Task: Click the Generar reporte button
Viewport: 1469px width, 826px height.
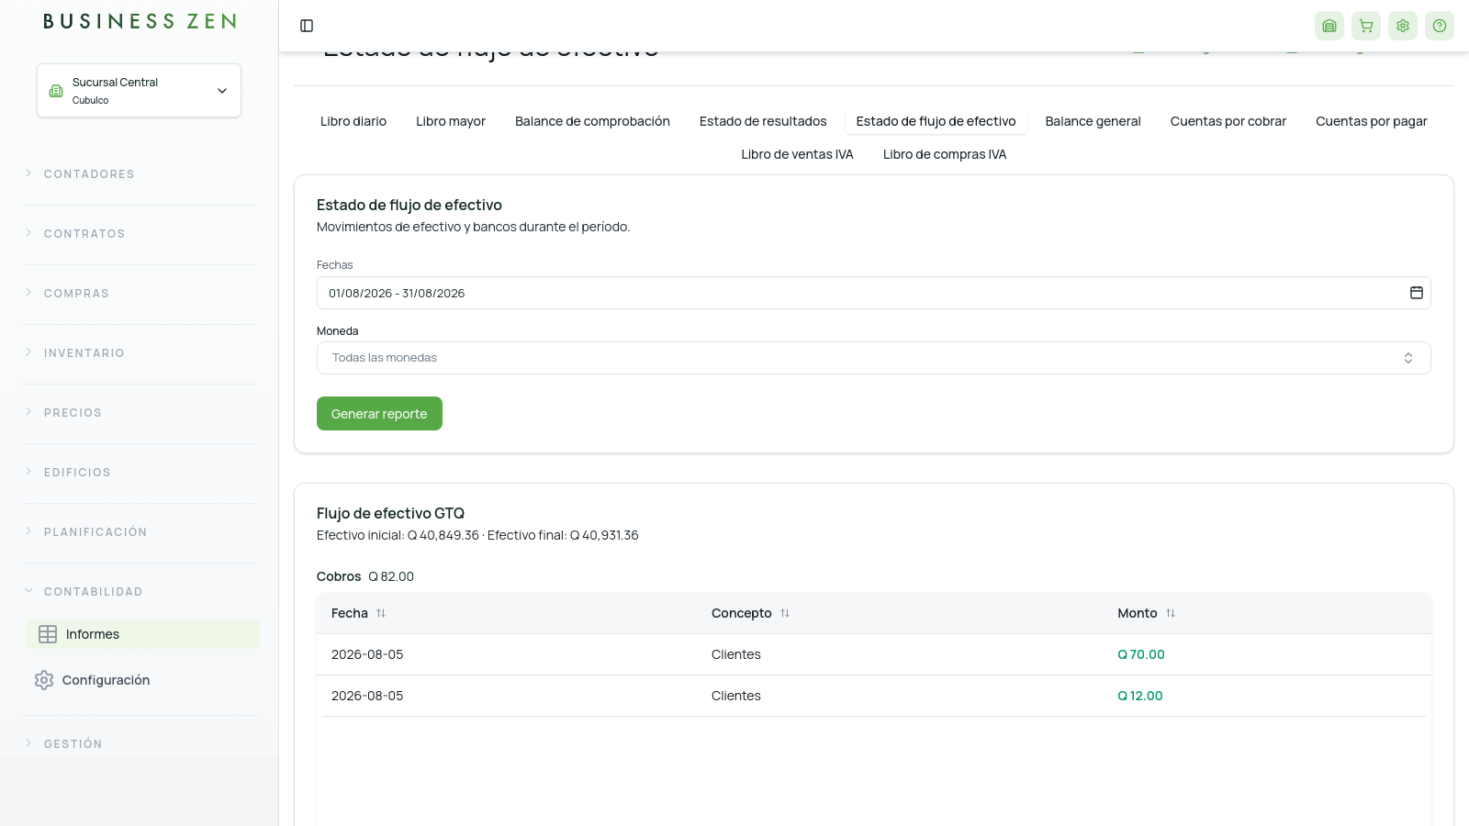Action: coord(379,413)
